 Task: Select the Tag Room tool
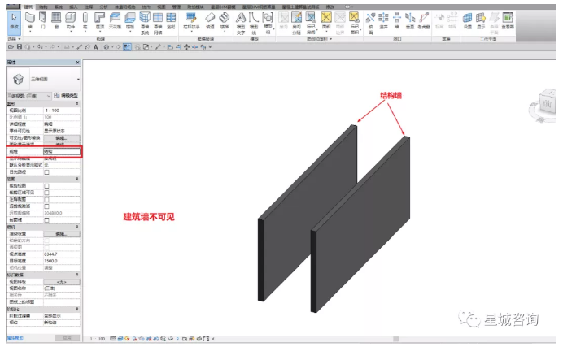click(311, 23)
